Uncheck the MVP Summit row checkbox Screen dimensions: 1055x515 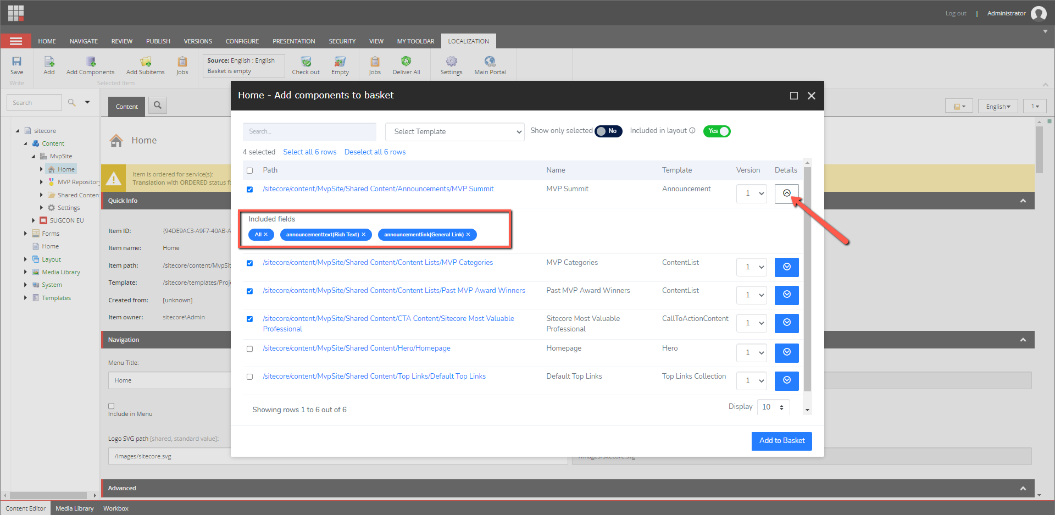(250, 189)
